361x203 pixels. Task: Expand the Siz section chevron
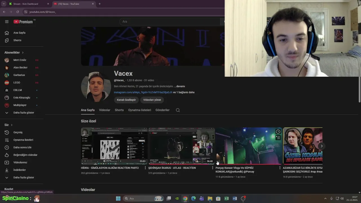tap(12, 125)
